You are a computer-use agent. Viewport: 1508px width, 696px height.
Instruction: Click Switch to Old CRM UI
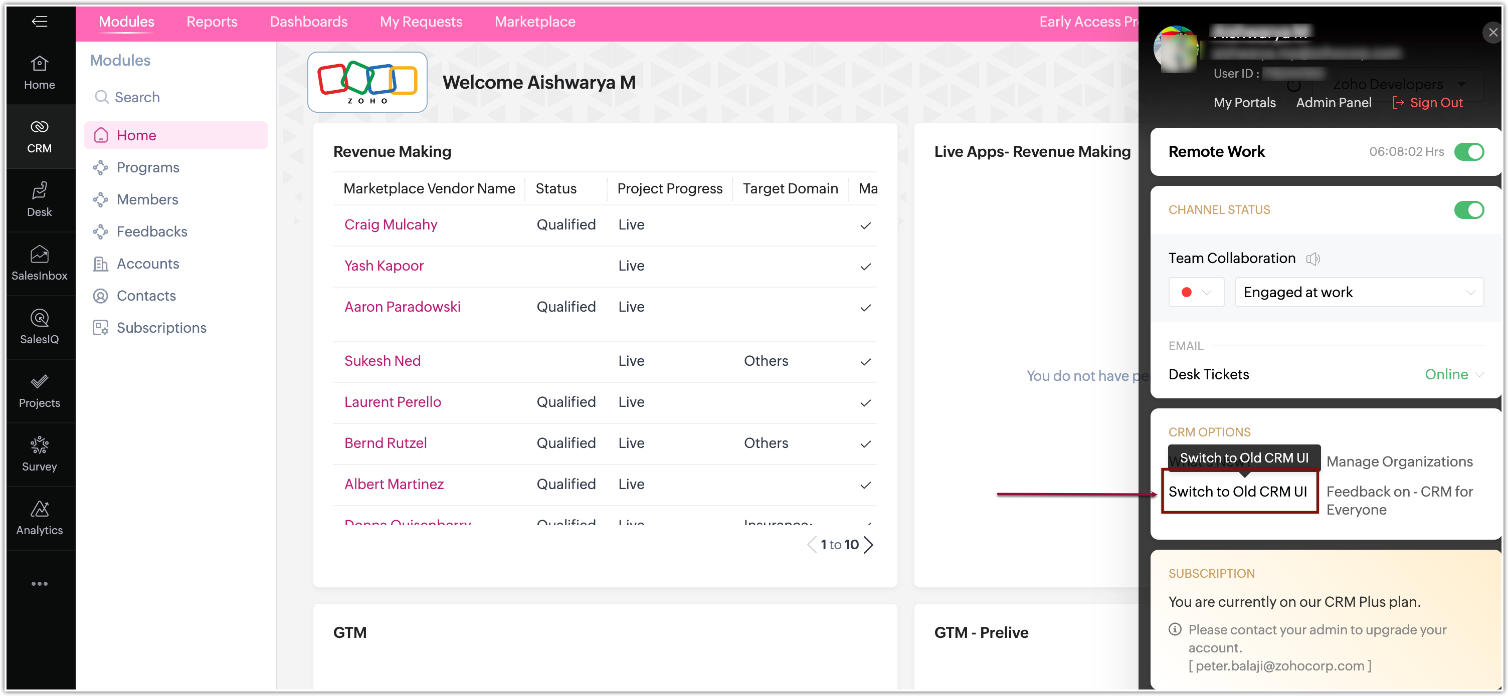(x=1238, y=492)
